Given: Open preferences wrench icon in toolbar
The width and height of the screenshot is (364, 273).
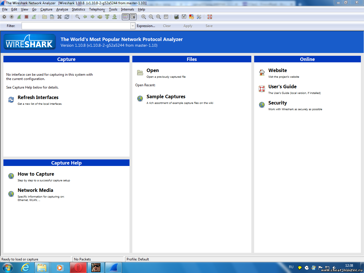Looking at the screenshot, I should click(x=199, y=17).
